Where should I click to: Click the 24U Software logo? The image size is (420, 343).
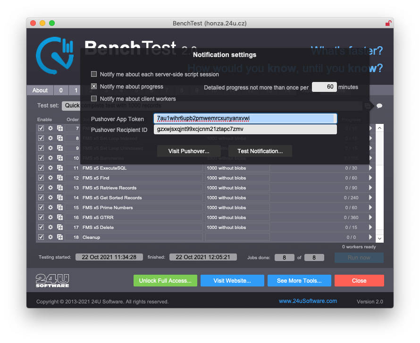[x=52, y=281]
